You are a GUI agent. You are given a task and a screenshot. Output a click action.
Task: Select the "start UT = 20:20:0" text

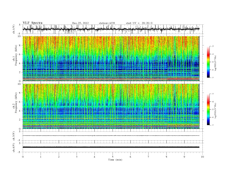click(139, 23)
